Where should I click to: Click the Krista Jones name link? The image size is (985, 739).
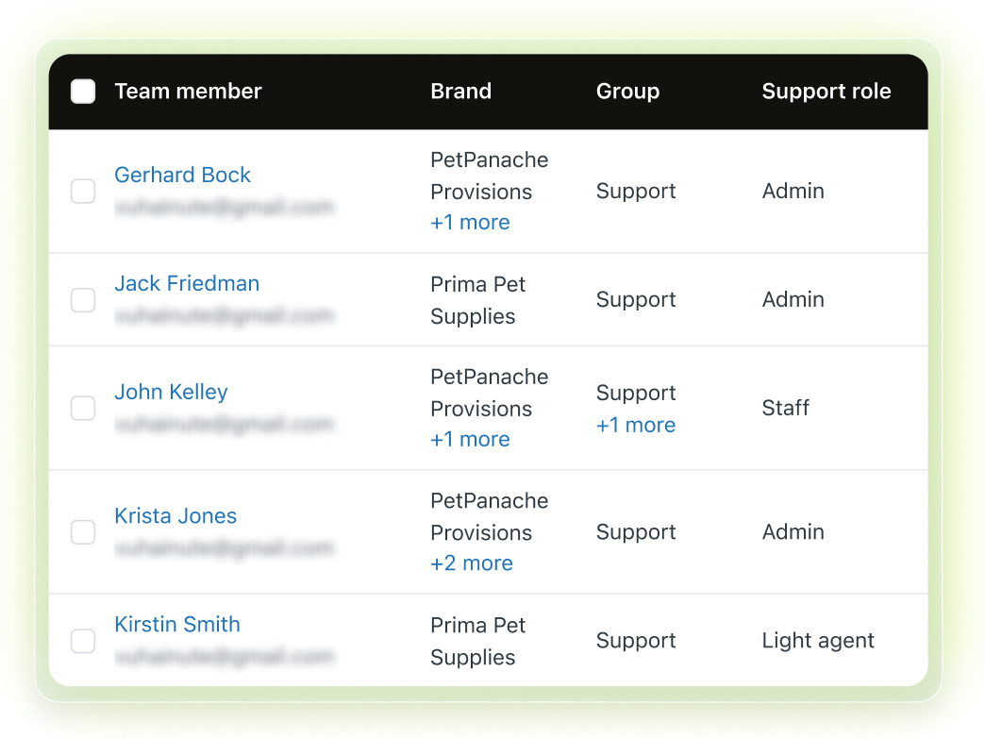click(x=175, y=515)
